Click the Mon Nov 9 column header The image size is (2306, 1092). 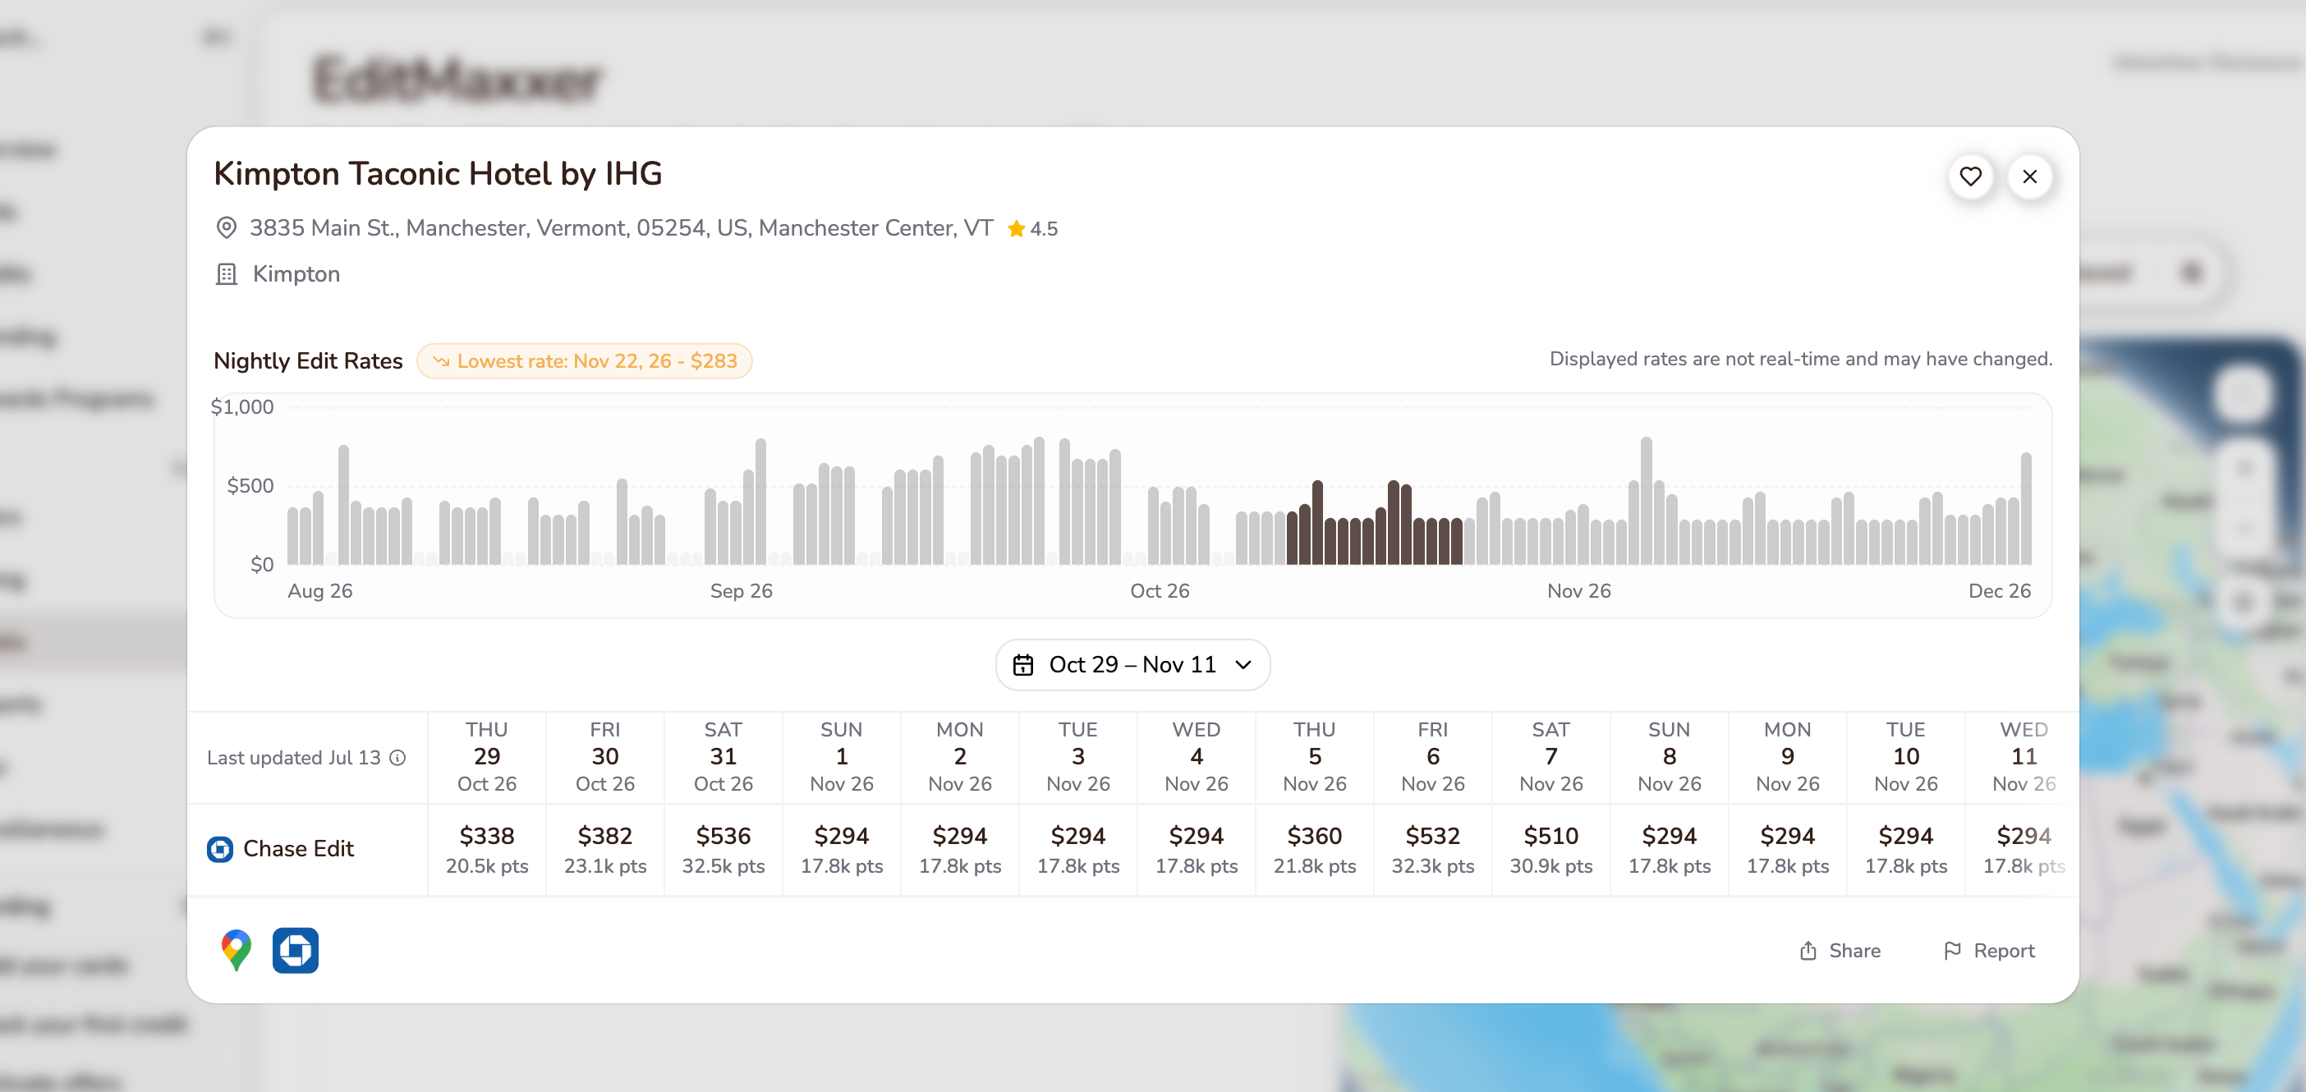(1787, 756)
